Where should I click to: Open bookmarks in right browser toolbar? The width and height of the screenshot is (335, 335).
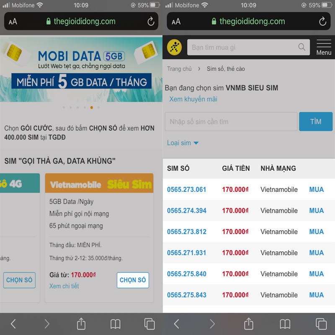(285, 324)
